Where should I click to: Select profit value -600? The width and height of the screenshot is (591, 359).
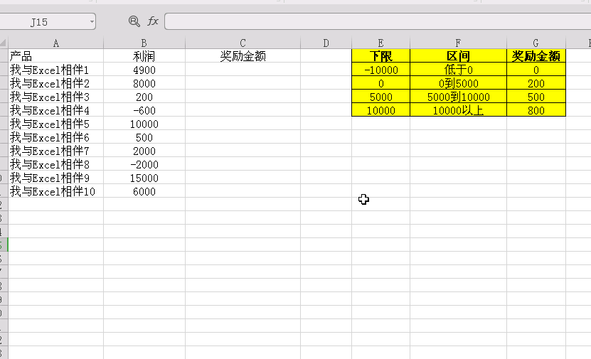click(x=144, y=110)
